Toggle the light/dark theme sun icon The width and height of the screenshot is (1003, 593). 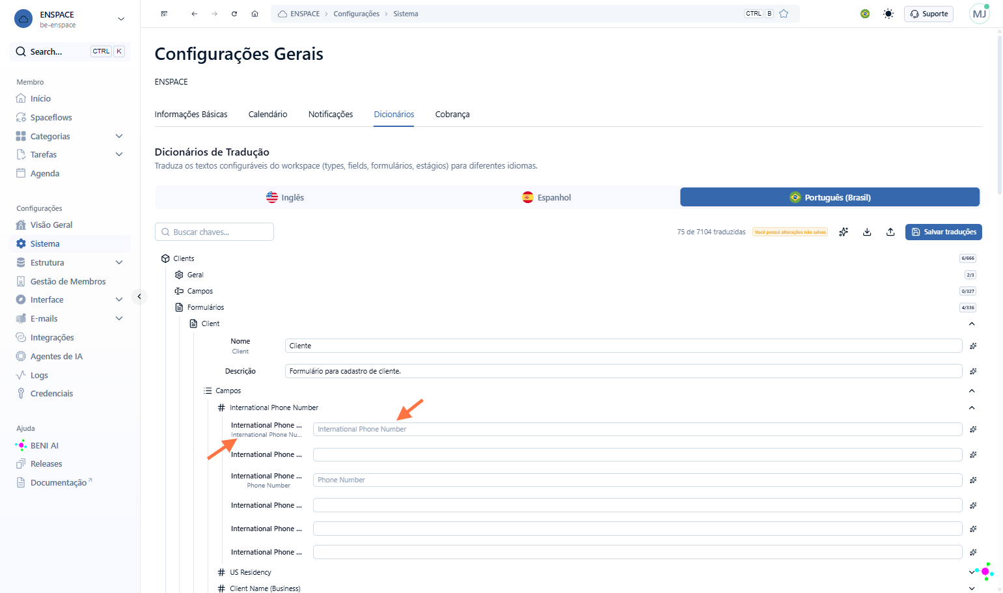(888, 14)
